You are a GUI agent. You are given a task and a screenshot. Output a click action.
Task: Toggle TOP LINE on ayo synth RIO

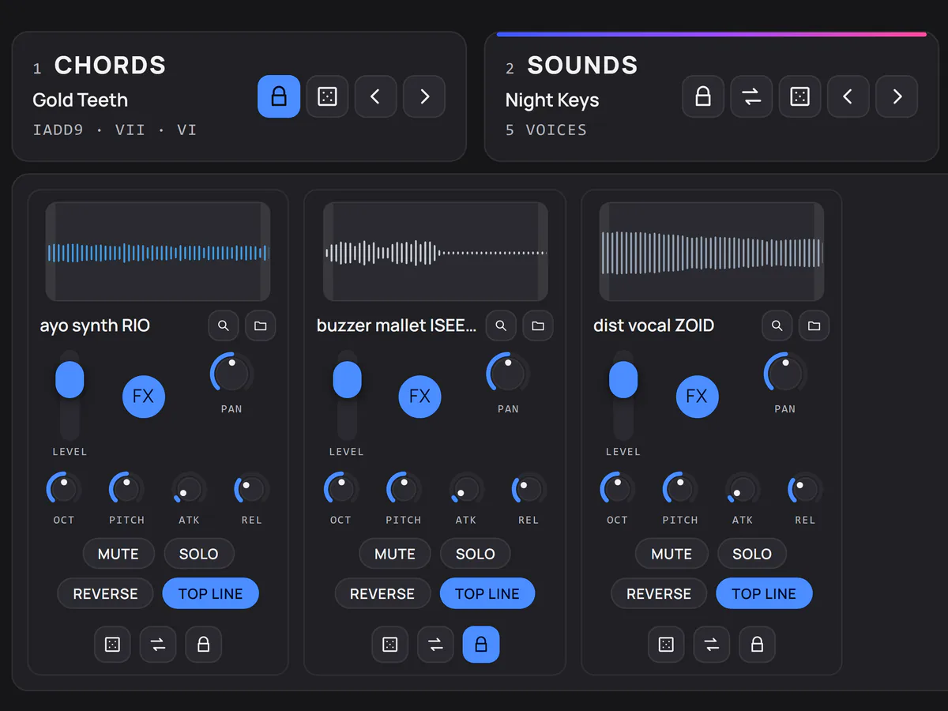211,594
